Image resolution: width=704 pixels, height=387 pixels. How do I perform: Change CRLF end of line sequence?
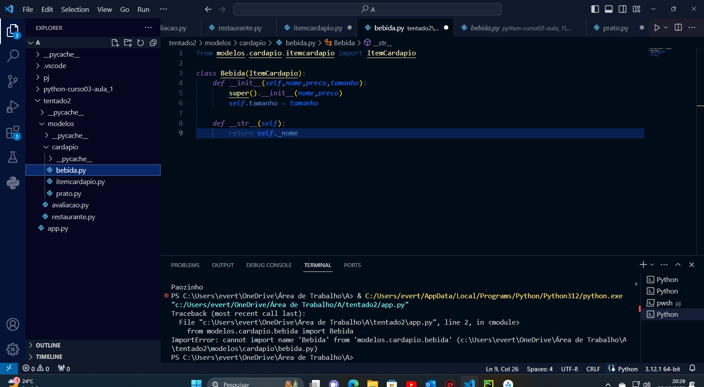593,369
